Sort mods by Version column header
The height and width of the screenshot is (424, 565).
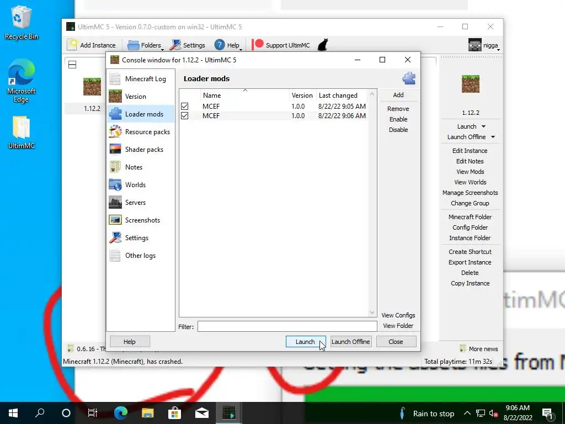[x=302, y=95]
